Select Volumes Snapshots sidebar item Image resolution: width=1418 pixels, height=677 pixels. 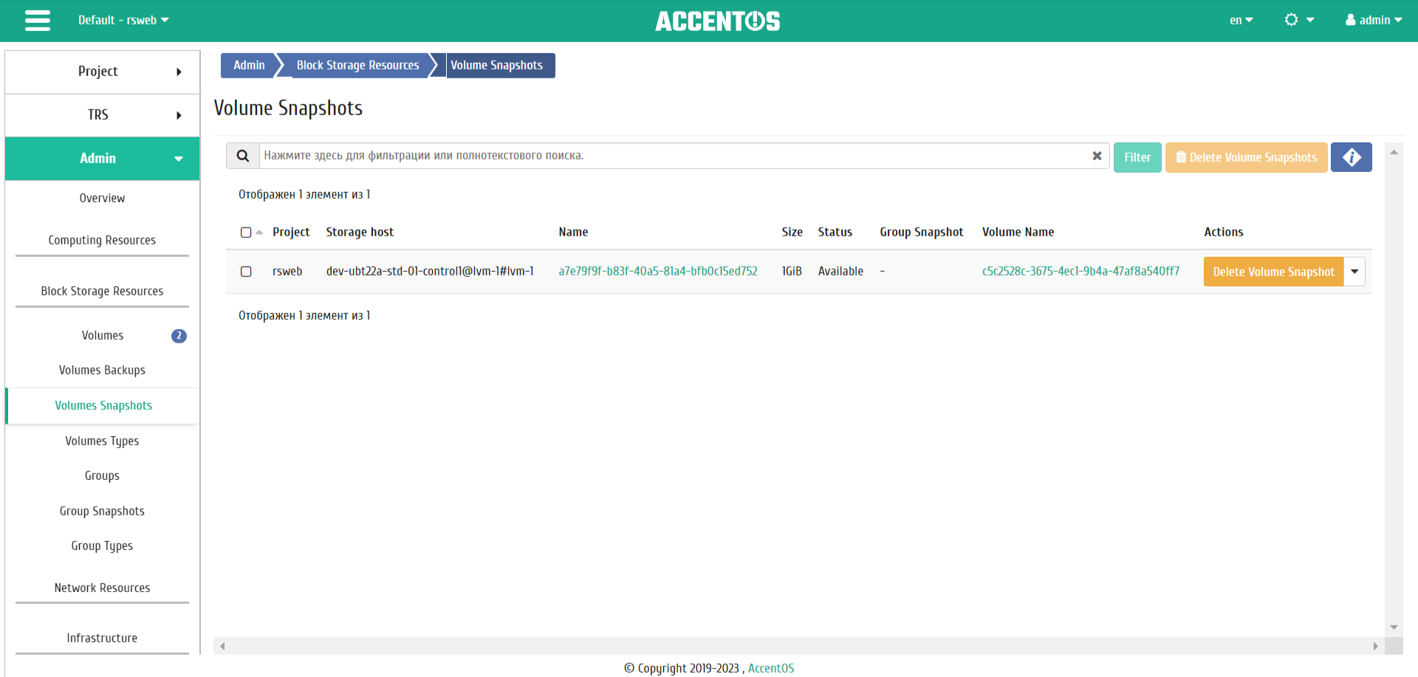coord(103,405)
